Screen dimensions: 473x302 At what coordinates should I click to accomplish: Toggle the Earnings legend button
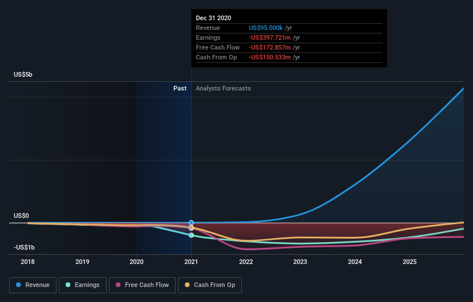[82, 285]
